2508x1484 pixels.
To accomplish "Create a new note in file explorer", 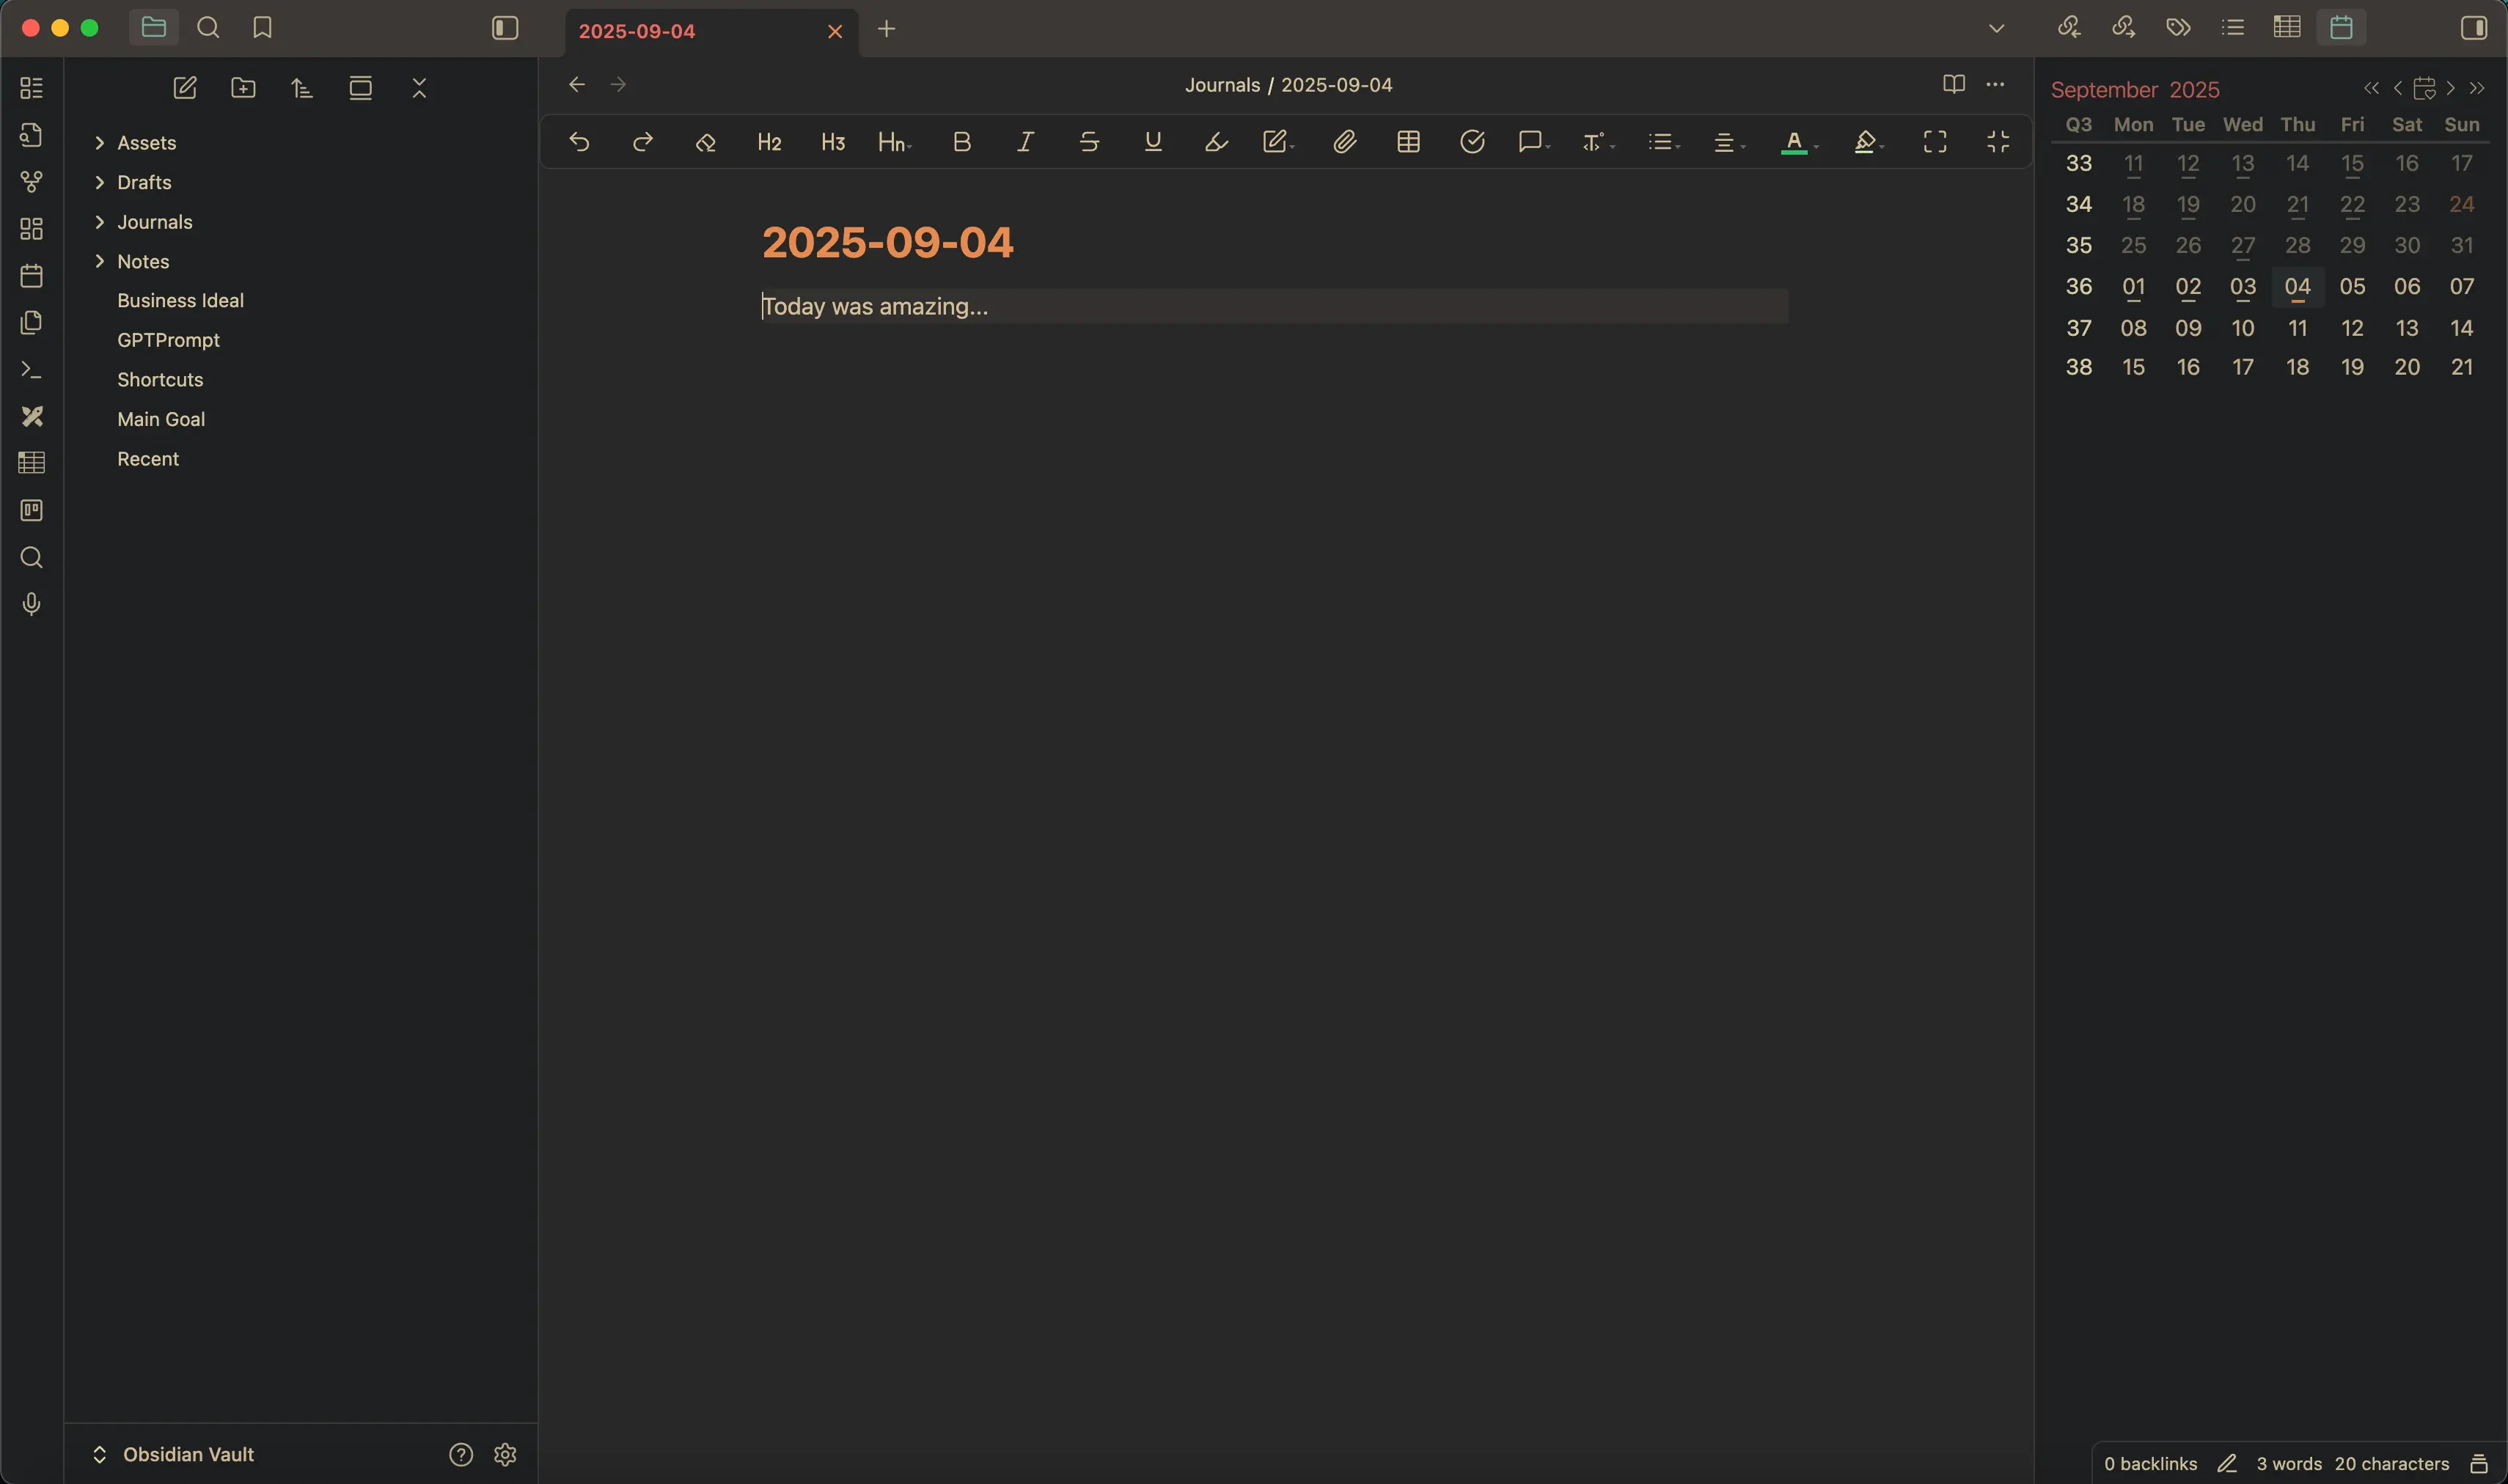I will pos(185,88).
